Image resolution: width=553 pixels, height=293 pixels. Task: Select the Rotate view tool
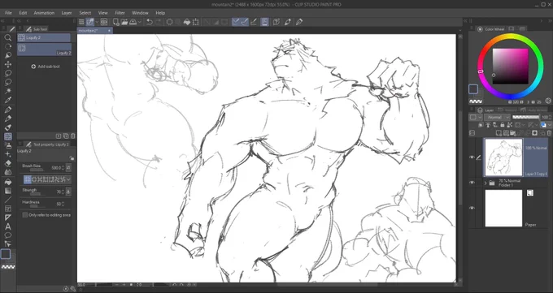(8, 46)
